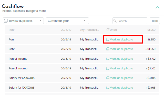The width and height of the screenshot is (164, 95).
Task: Click the duplicate pages icon in Review duplicates
Action: pos(6,21)
